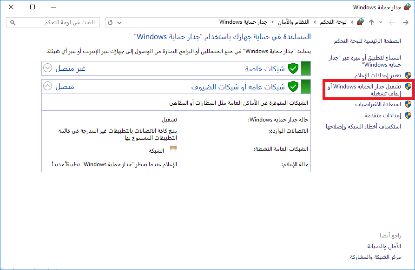
Task: Open "الأمان والصيانة" link
Action: click(384, 246)
